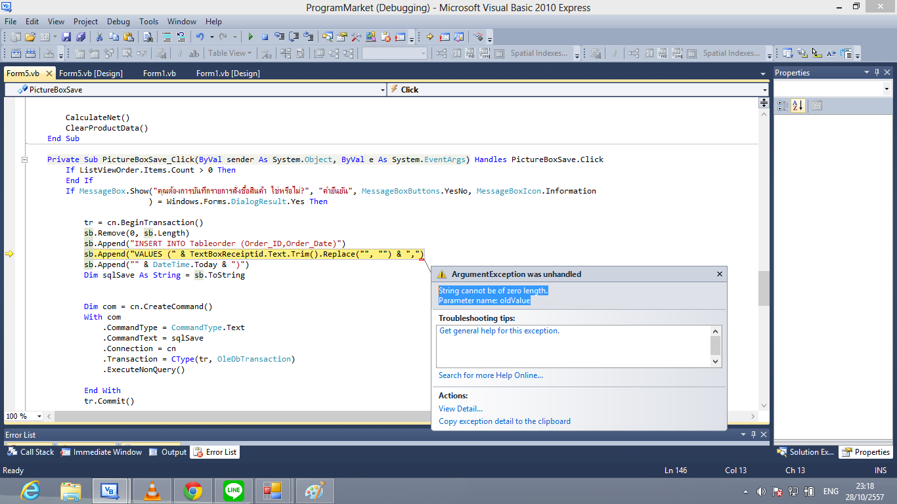Open the Click method name dropdown

coord(765,90)
